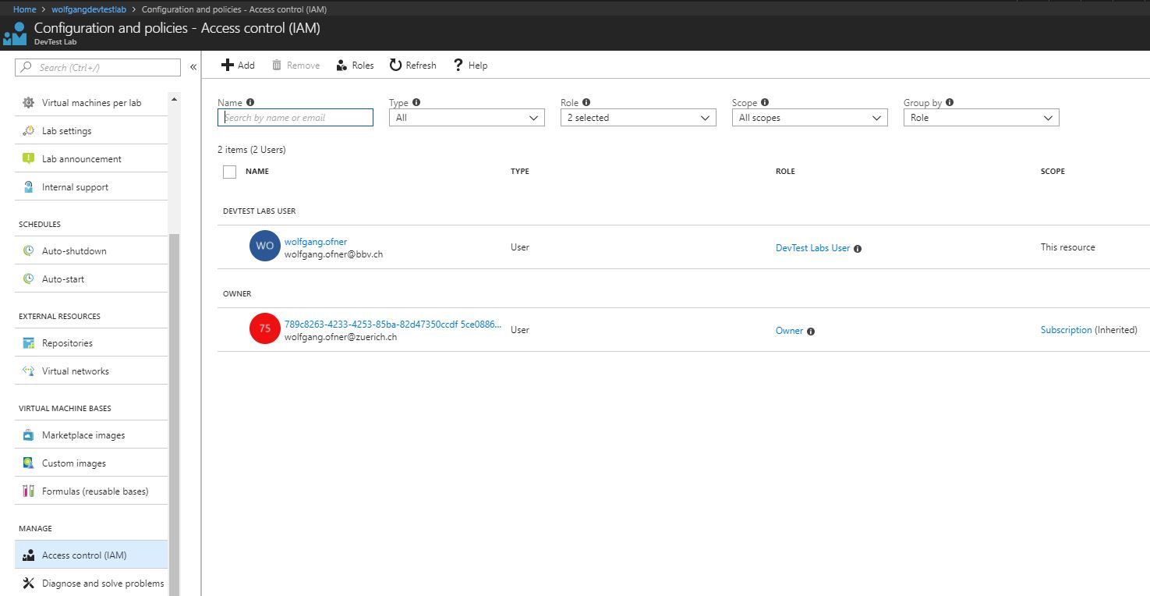Click the SCOPE column header
1150x596 pixels.
click(x=1053, y=172)
